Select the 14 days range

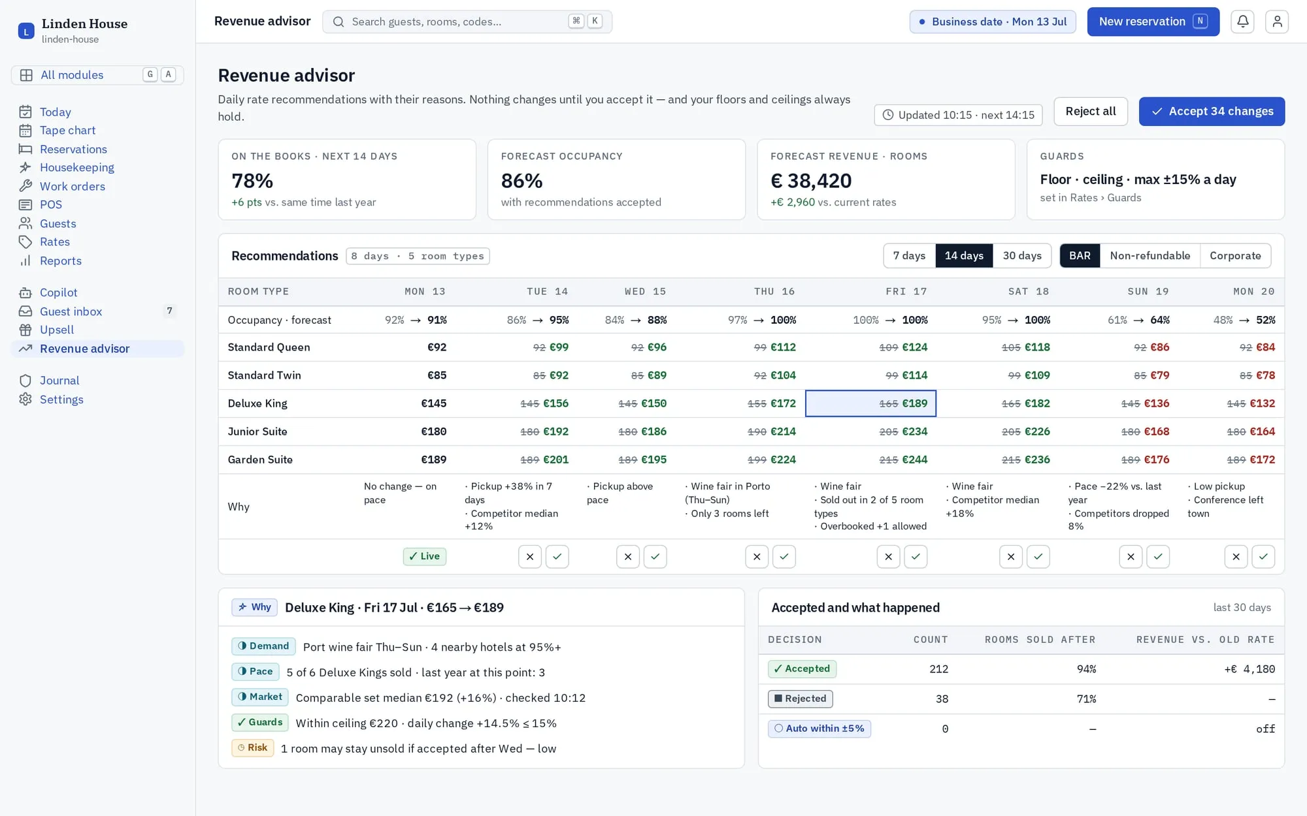click(964, 256)
